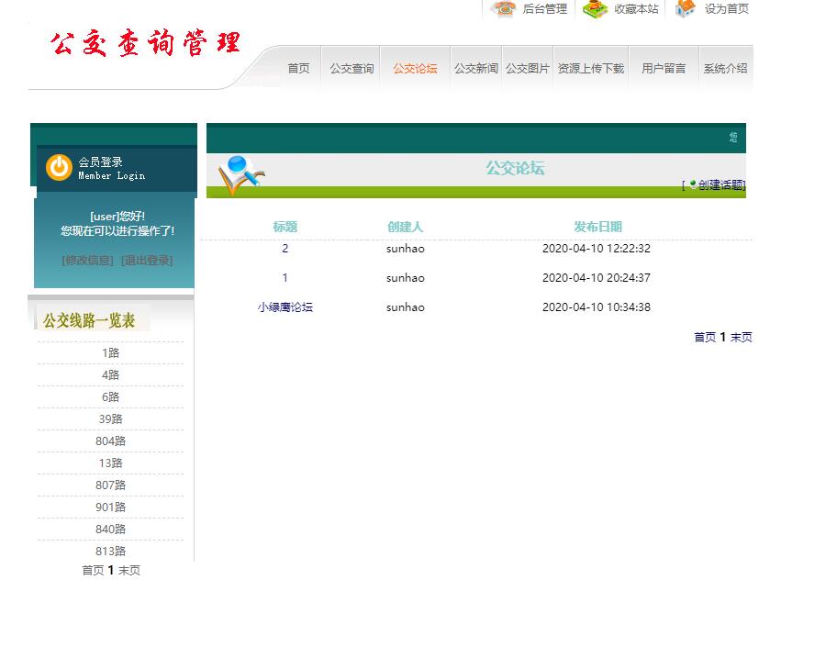Open the 公交图片 tab
The image size is (837, 647).
528,66
